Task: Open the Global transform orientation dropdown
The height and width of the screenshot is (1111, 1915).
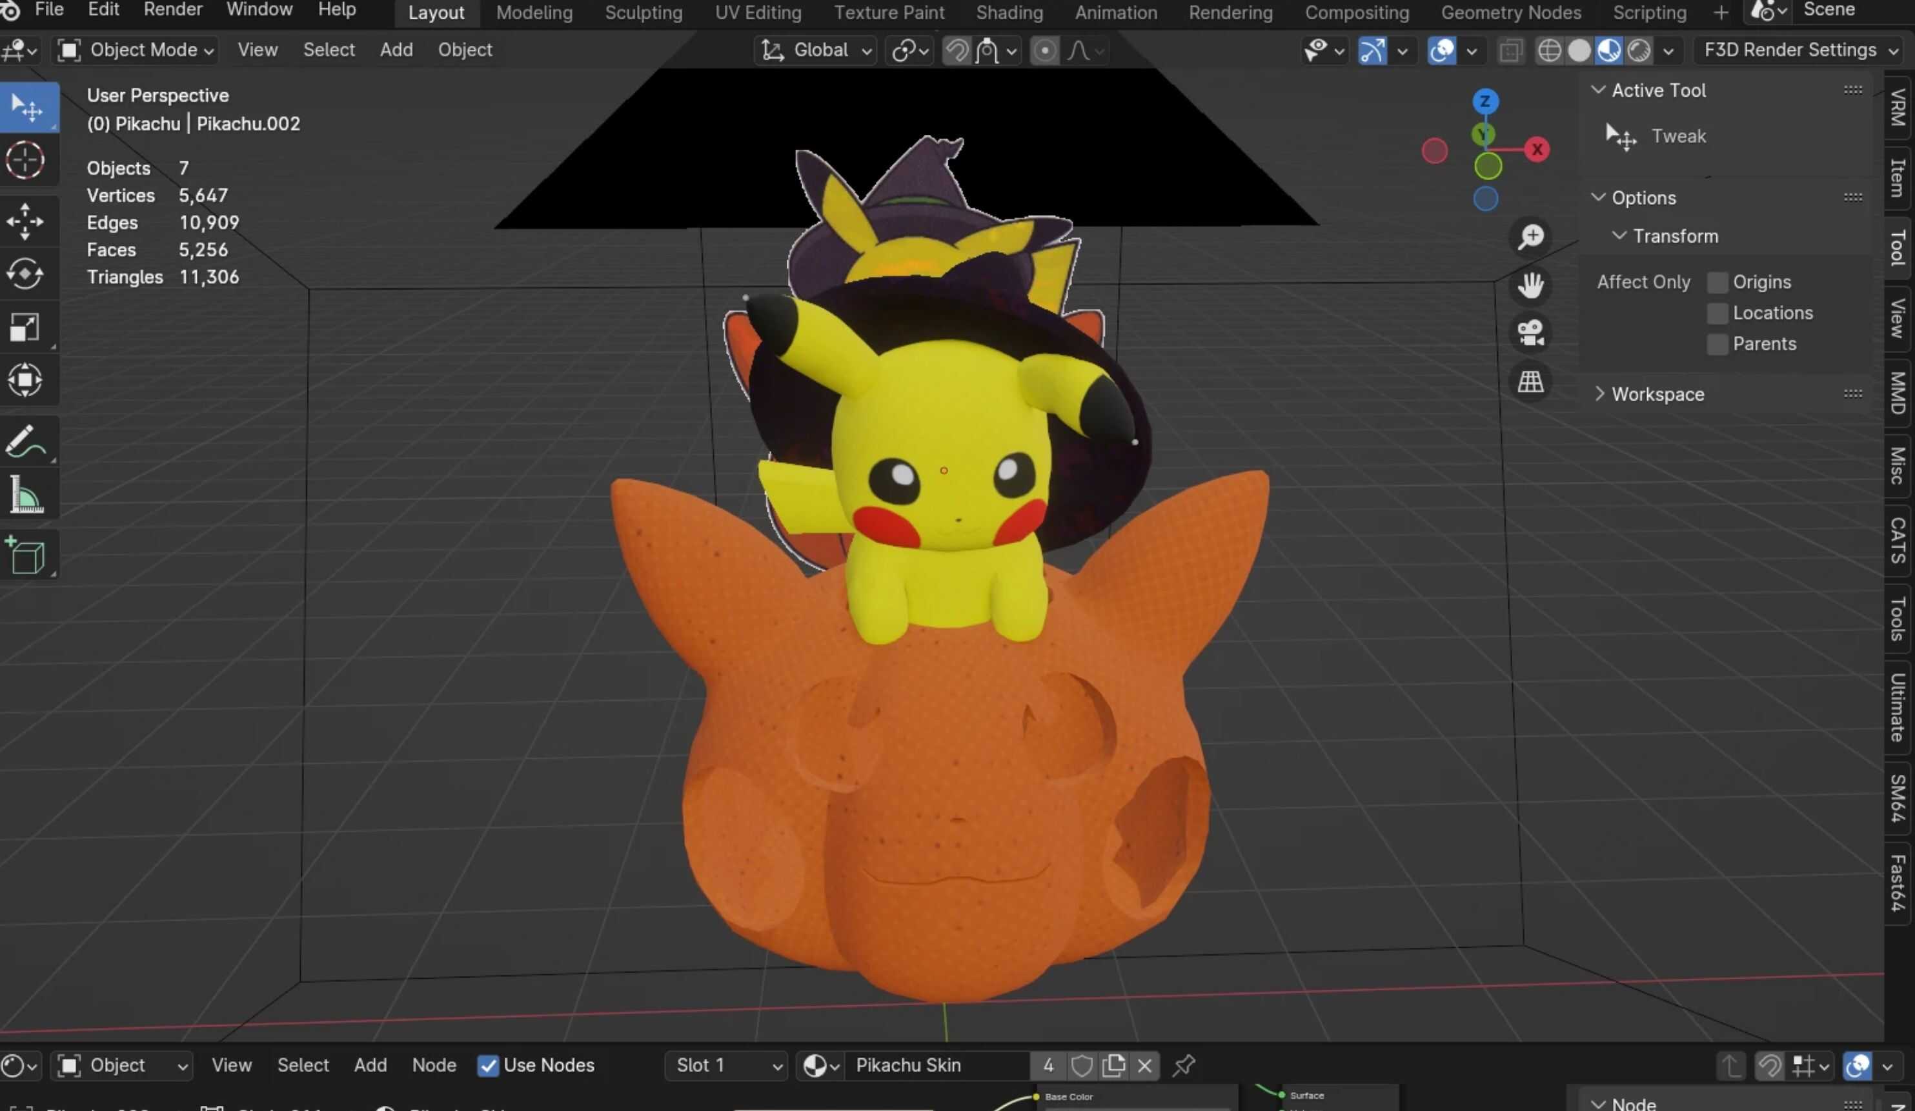Action: (815, 51)
